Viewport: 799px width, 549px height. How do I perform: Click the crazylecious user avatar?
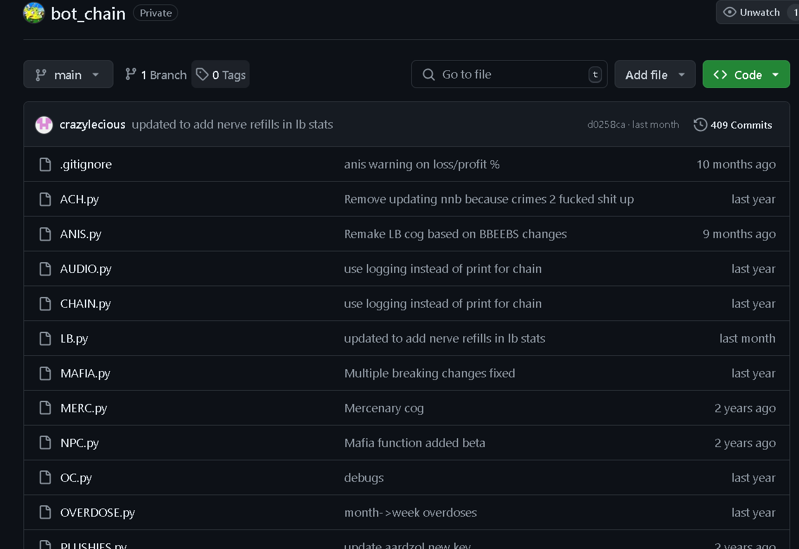pyautogui.click(x=44, y=125)
